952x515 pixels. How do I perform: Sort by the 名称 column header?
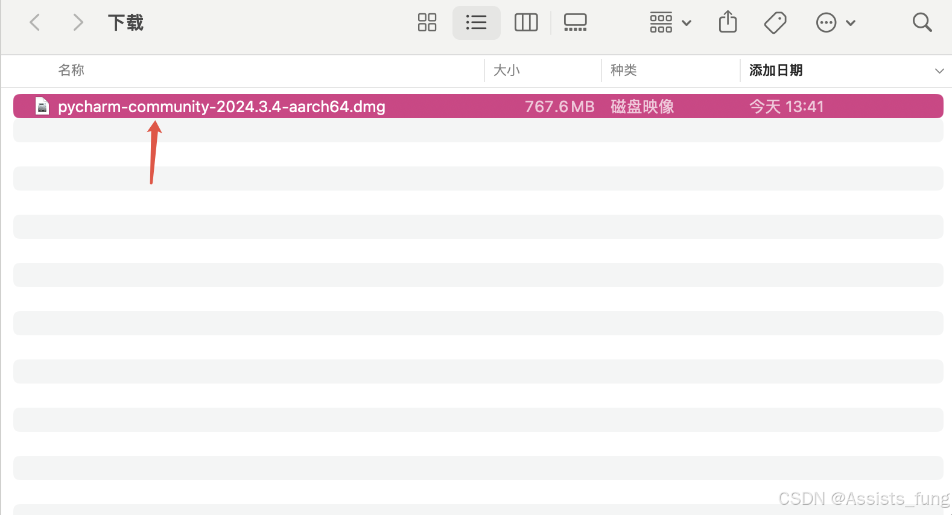(71, 71)
